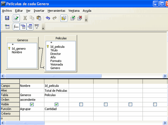The width and height of the screenshot is (168, 125).
Task: Uncheck Visible for Id_pelicula column
Action: (57, 105)
